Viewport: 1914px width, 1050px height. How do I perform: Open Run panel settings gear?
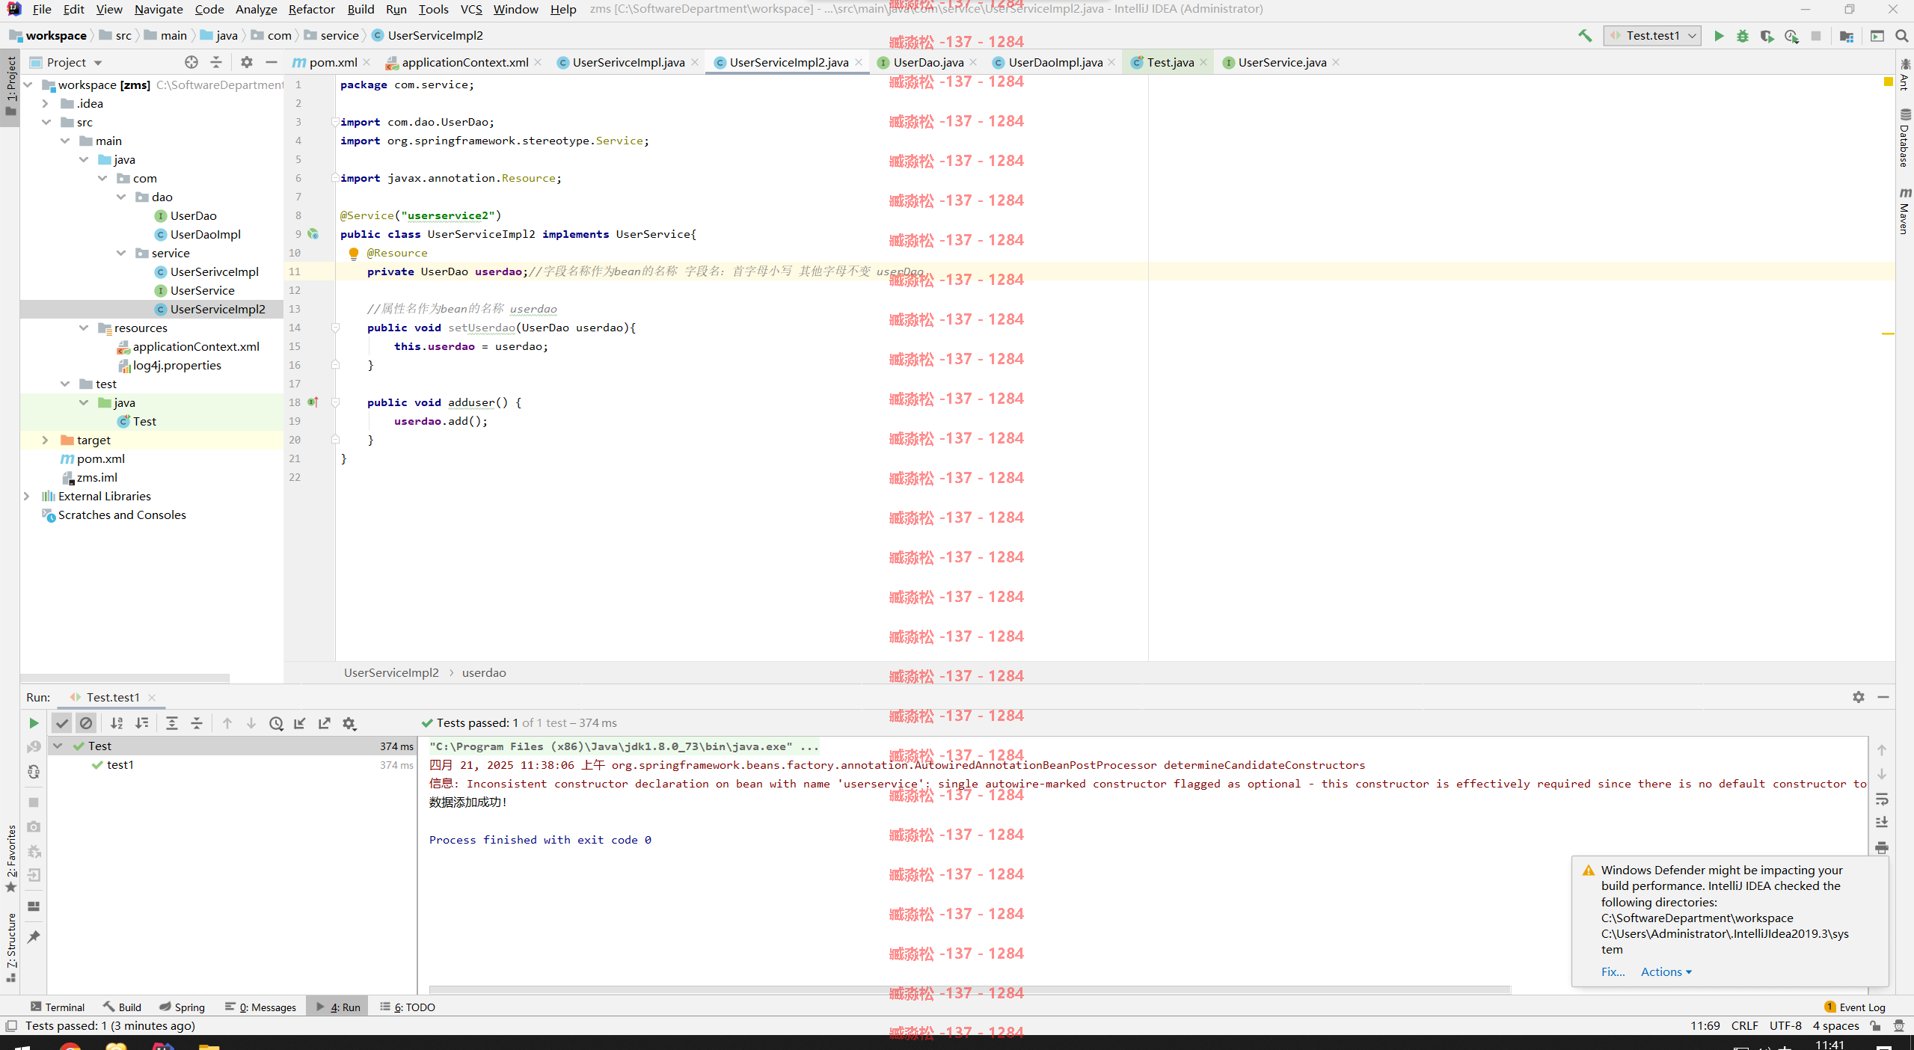coord(349,723)
